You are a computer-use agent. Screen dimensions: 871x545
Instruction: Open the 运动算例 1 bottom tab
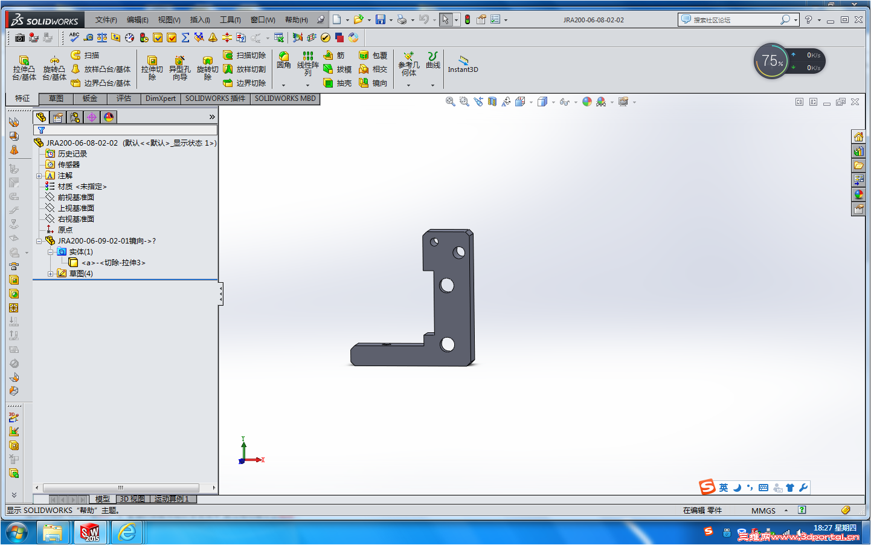click(x=172, y=499)
